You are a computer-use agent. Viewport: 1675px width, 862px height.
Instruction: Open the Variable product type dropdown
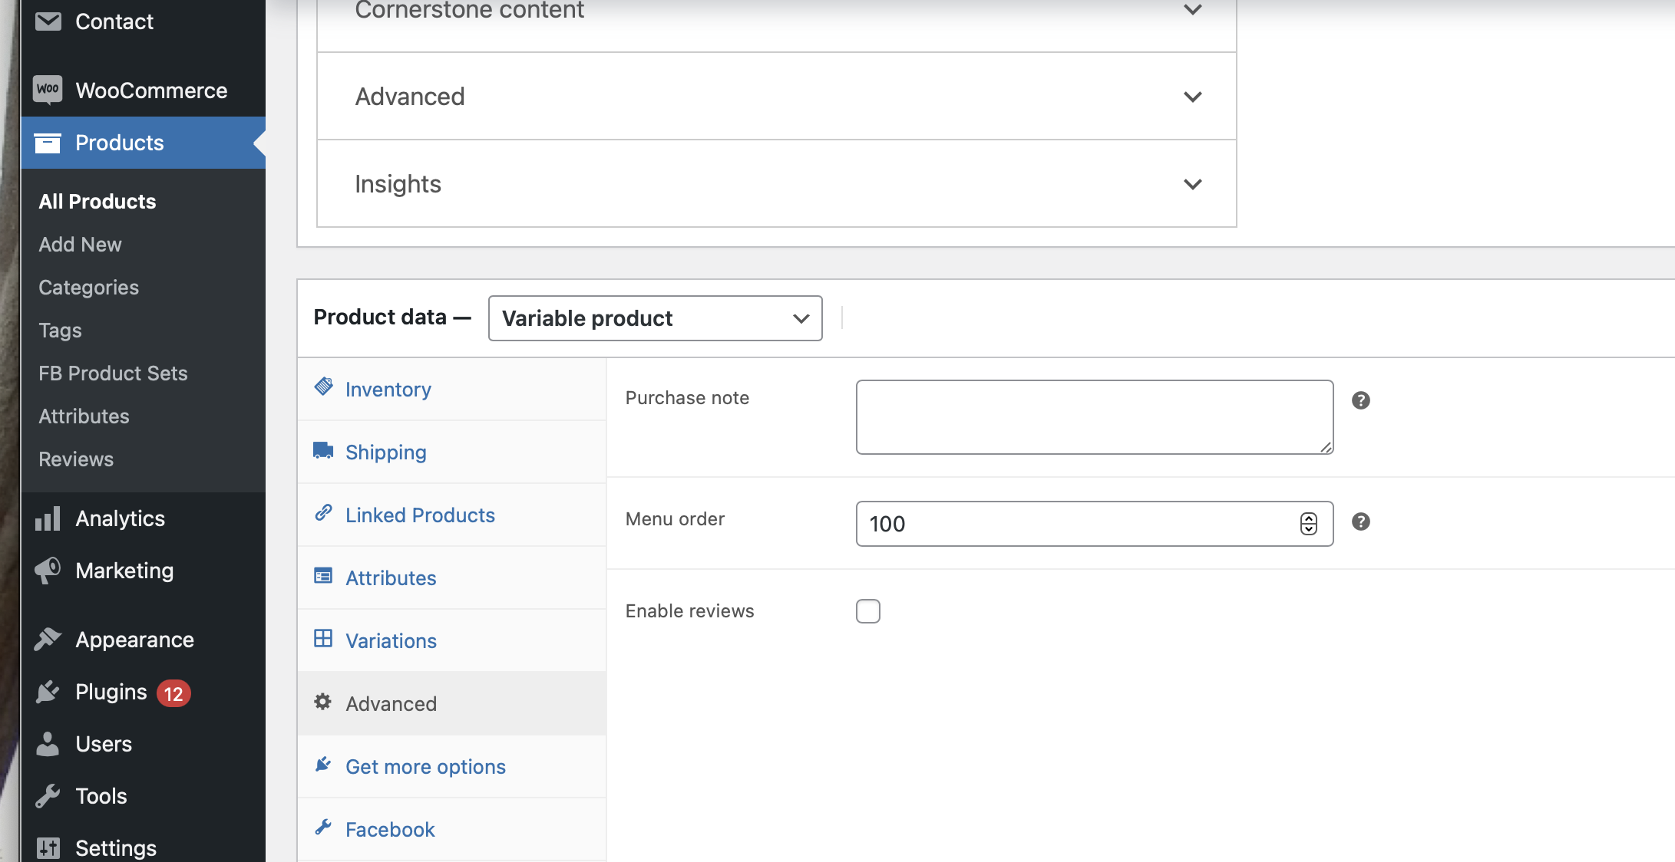click(x=655, y=318)
